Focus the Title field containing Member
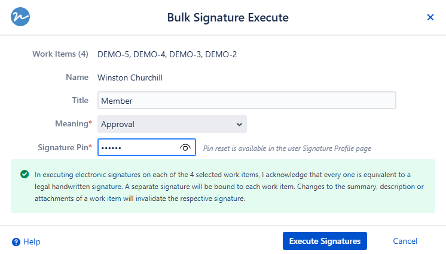This screenshot has width=446, height=254. (x=246, y=101)
